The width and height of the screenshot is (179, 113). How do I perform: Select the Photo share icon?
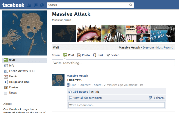click(x=83, y=55)
